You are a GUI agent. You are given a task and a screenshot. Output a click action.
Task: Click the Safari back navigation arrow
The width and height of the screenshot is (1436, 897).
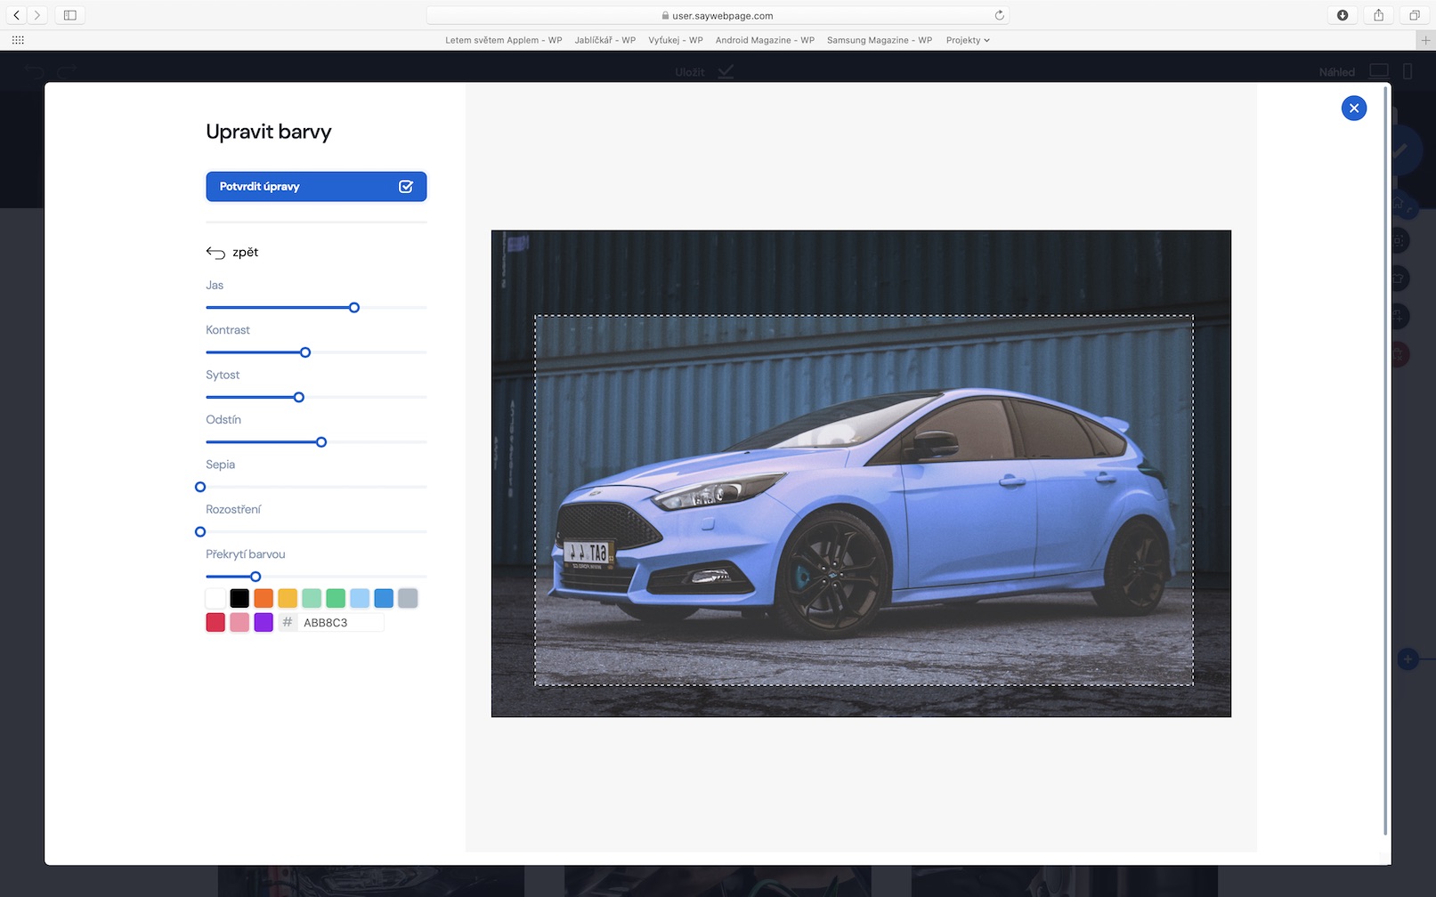(x=16, y=15)
